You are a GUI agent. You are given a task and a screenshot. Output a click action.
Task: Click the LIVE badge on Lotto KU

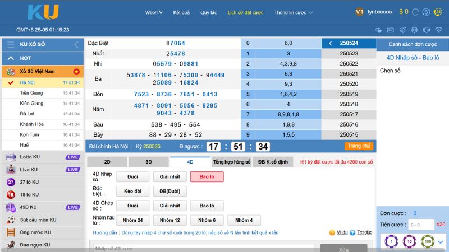coord(73,157)
